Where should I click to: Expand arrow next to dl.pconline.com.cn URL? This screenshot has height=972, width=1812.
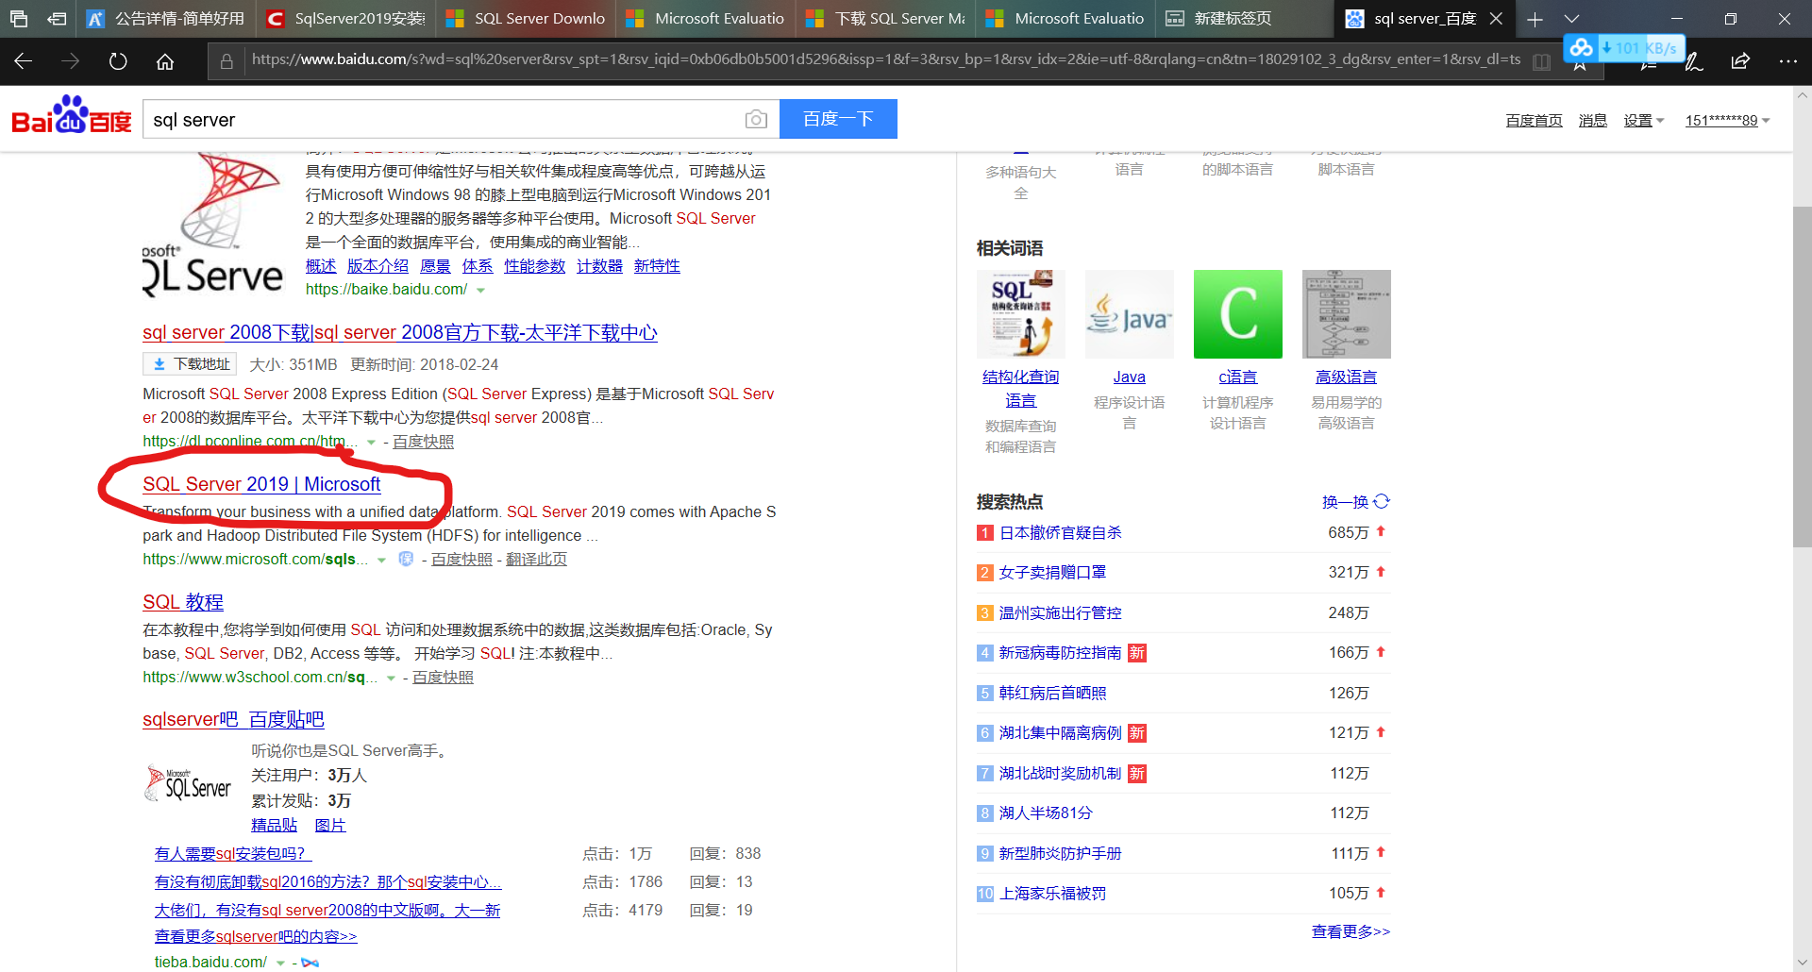pos(371,443)
